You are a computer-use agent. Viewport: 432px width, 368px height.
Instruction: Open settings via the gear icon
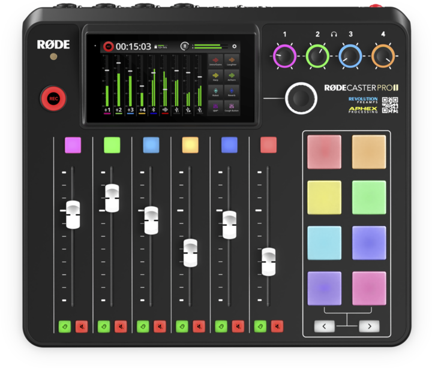point(235,46)
